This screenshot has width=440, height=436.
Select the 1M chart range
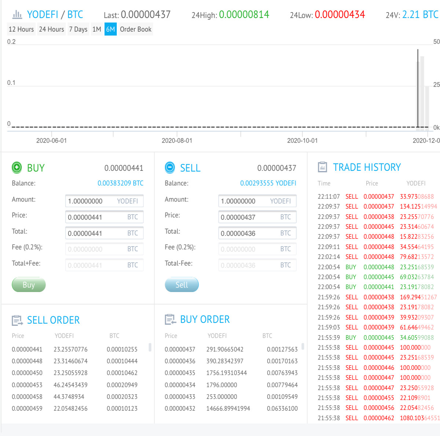(x=97, y=29)
